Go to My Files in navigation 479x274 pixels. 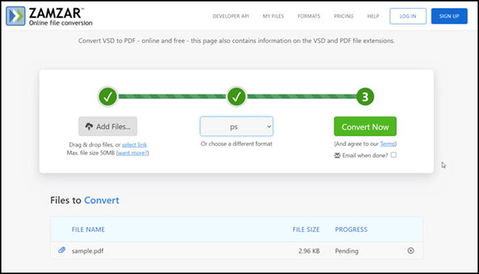click(273, 16)
